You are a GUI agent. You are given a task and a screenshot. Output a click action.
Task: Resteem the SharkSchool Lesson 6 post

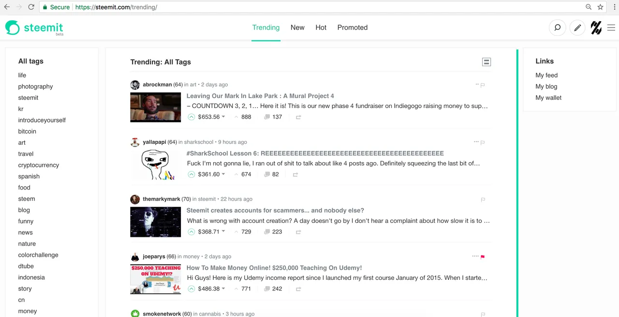coord(295,175)
